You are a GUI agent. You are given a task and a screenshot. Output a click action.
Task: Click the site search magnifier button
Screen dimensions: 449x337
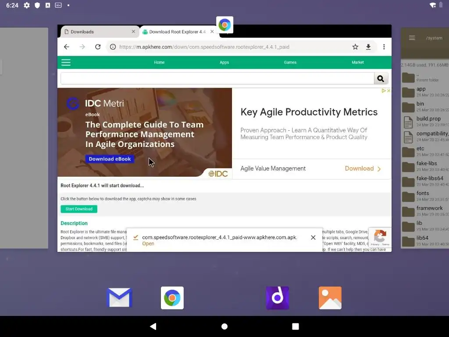pos(381,79)
